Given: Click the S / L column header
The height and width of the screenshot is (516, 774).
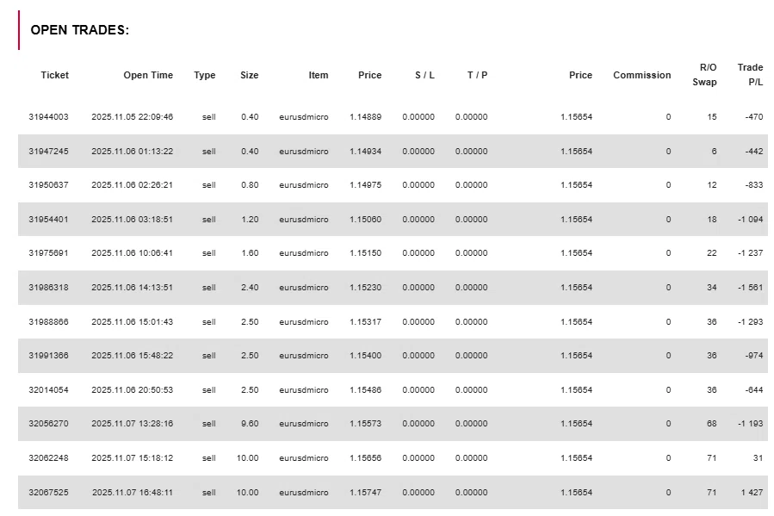Looking at the screenshot, I should click(424, 75).
